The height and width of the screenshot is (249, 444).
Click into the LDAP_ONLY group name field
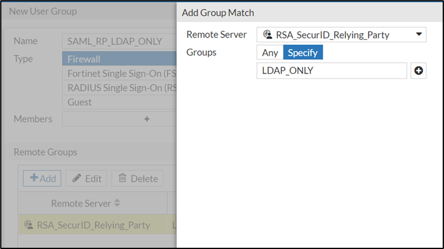[331, 71]
